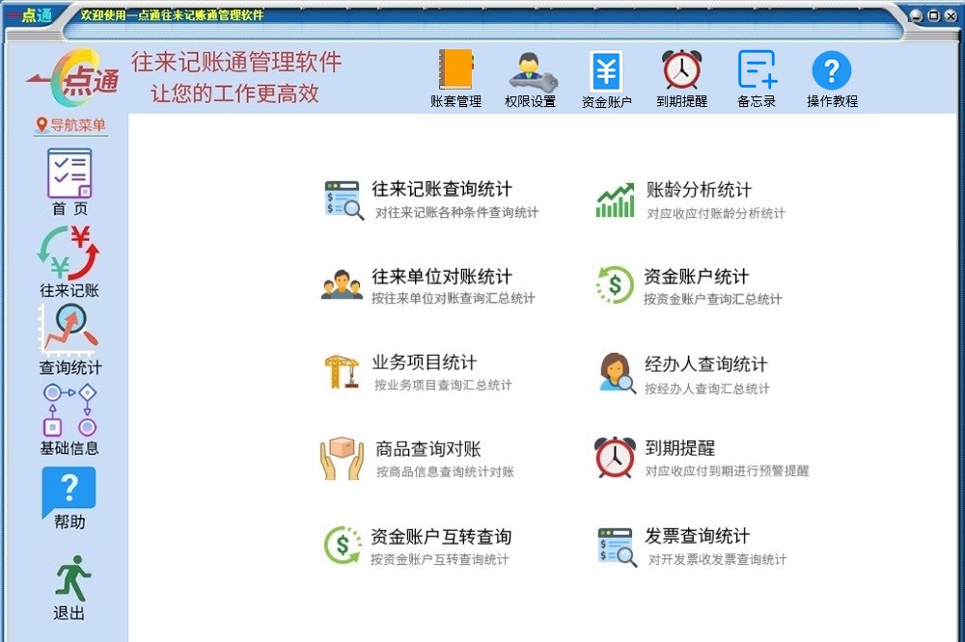Click the 资金账户互转查询 green dollar icon
Image resolution: width=965 pixels, height=642 pixels.
[343, 545]
